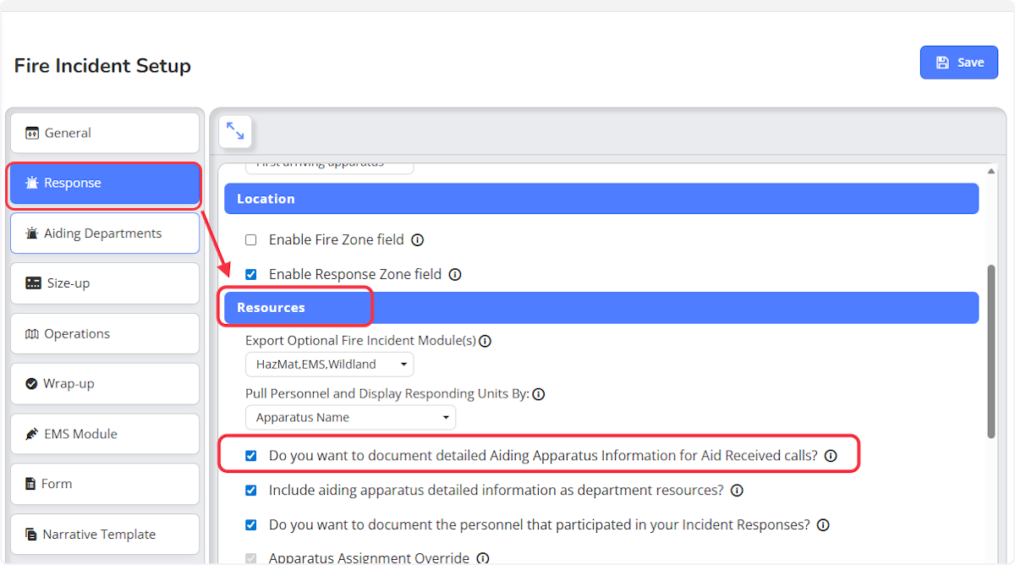Toggle include aiding apparatus as department resources checkbox

(x=251, y=491)
